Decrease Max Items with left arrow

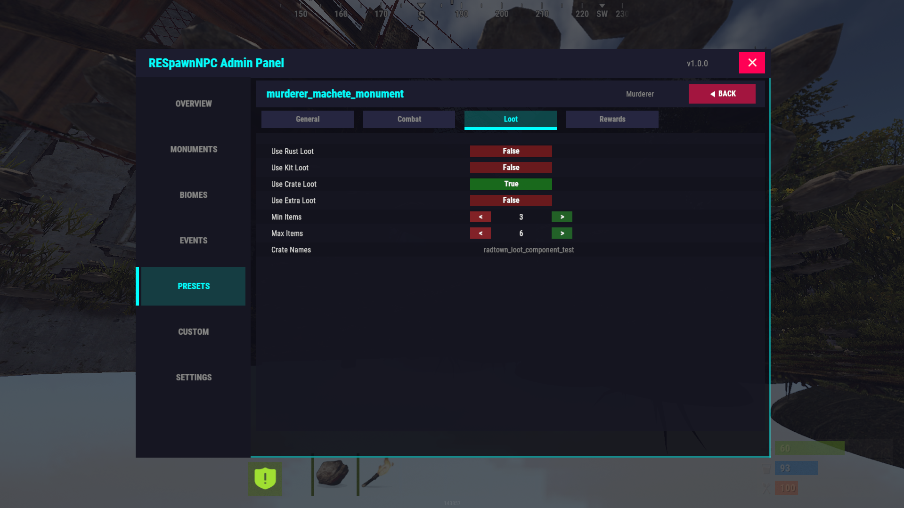(480, 234)
